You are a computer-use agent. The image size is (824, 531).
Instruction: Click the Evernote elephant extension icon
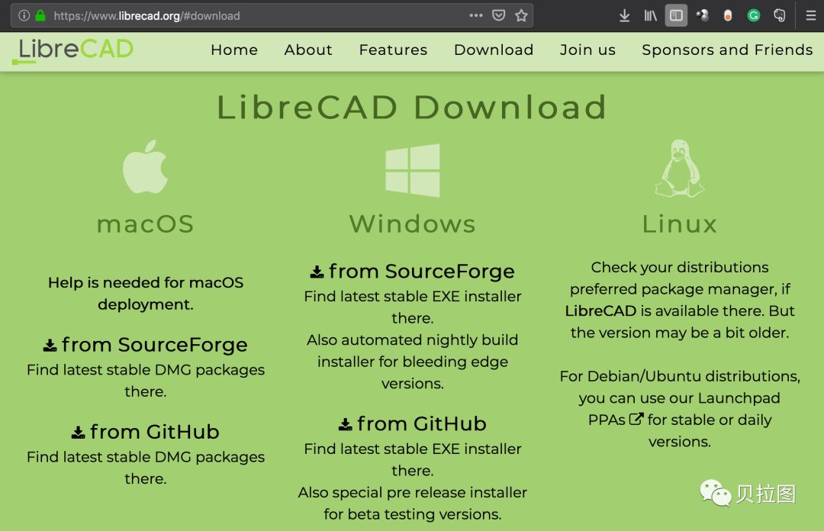coord(779,15)
